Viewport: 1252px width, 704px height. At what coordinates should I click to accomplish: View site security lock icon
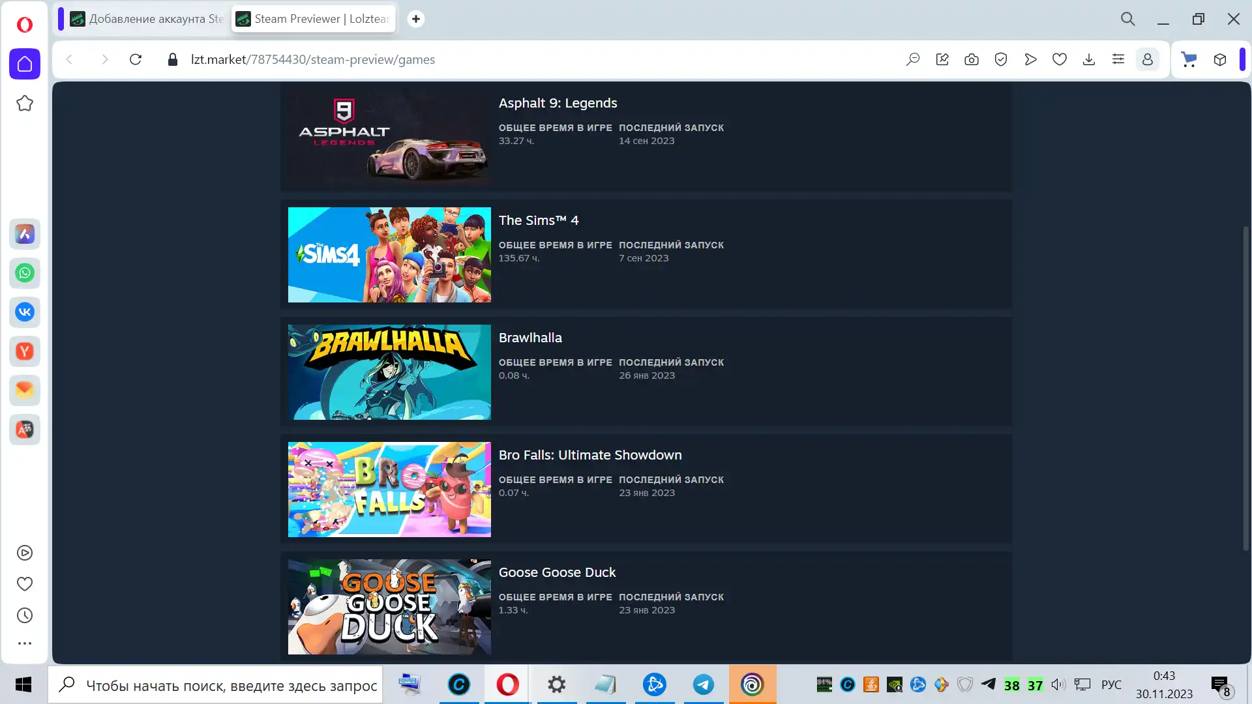173,59
